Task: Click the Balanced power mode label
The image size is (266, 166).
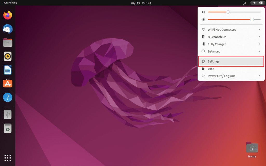Action: click(214, 51)
